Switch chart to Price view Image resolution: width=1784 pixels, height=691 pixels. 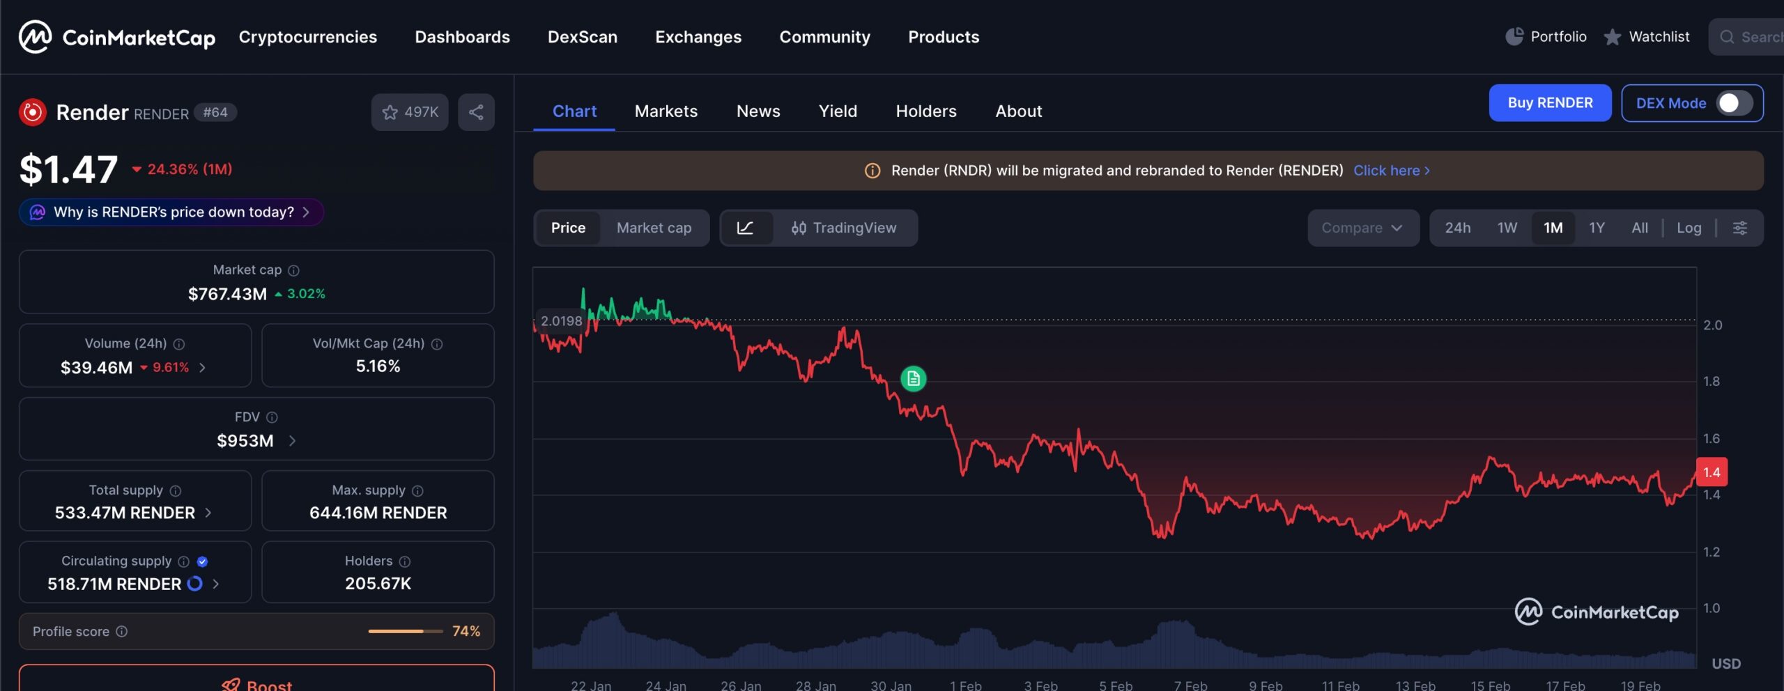568,228
